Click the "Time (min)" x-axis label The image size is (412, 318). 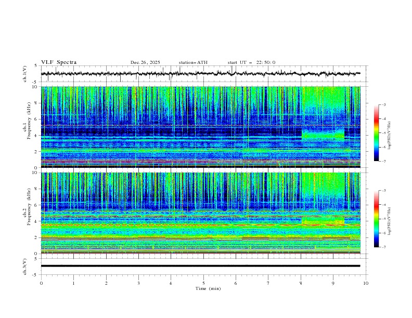click(208, 288)
